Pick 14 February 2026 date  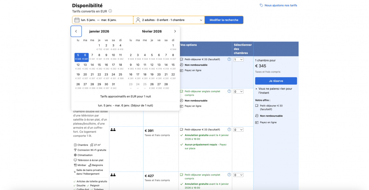166,66
